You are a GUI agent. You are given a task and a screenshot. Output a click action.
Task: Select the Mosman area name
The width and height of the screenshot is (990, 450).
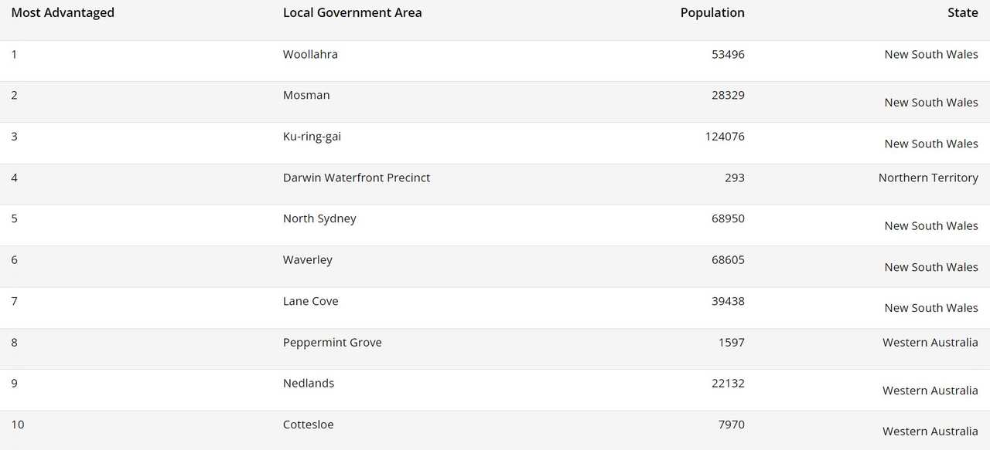pos(306,95)
